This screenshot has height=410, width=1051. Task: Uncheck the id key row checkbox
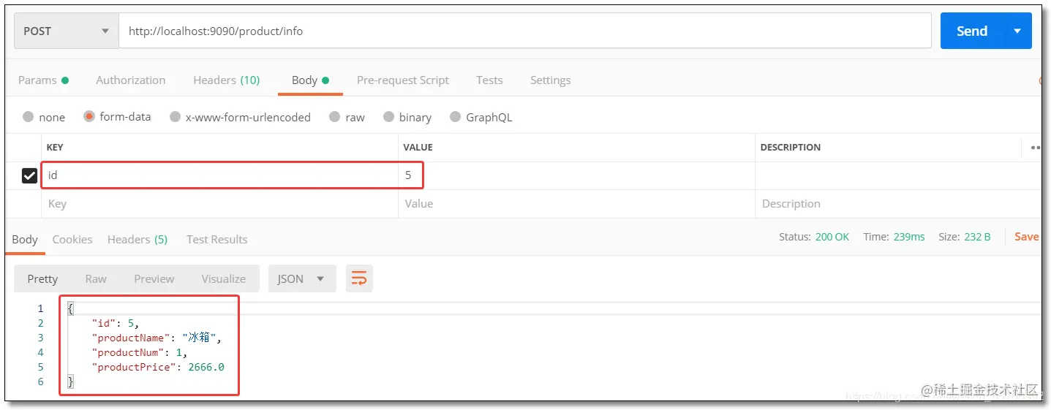pyautogui.click(x=29, y=175)
